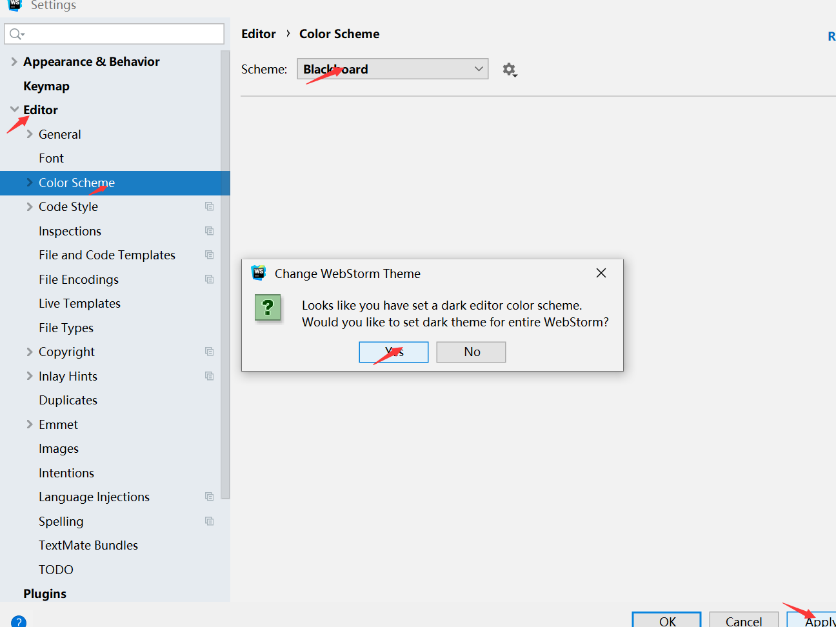Click the OK button
This screenshot has width=836, height=627.
point(666,620)
